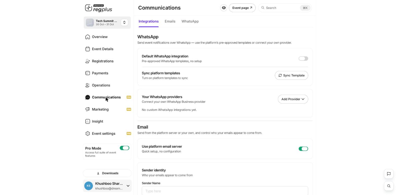Screen dimensions: 397x195
Task: Click the Marketing megaphone icon
Action: [x=88, y=109]
